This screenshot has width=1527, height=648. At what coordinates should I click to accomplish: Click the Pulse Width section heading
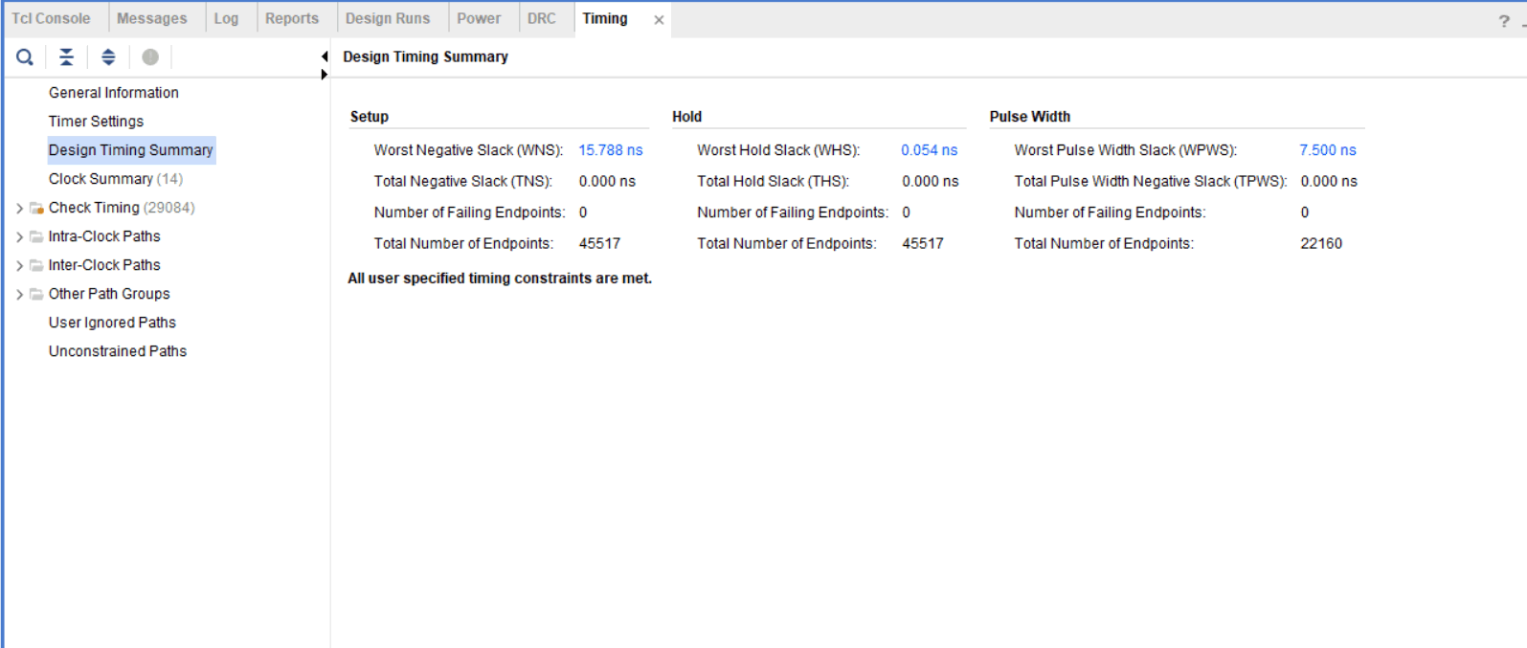click(1030, 117)
